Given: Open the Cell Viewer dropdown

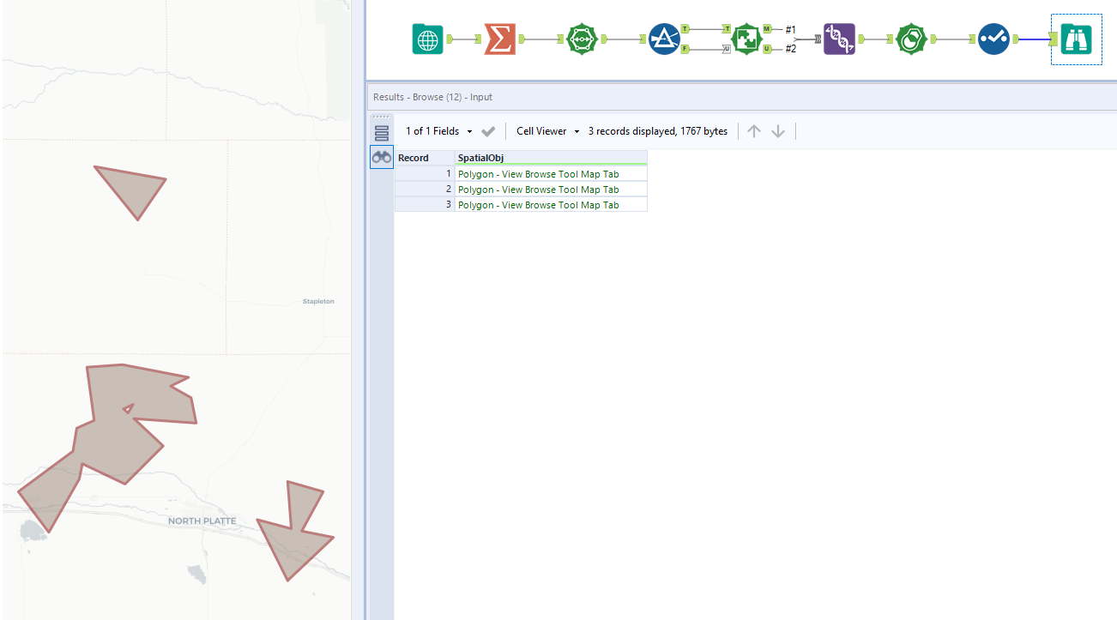Looking at the screenshot, I should click(544, 130).
